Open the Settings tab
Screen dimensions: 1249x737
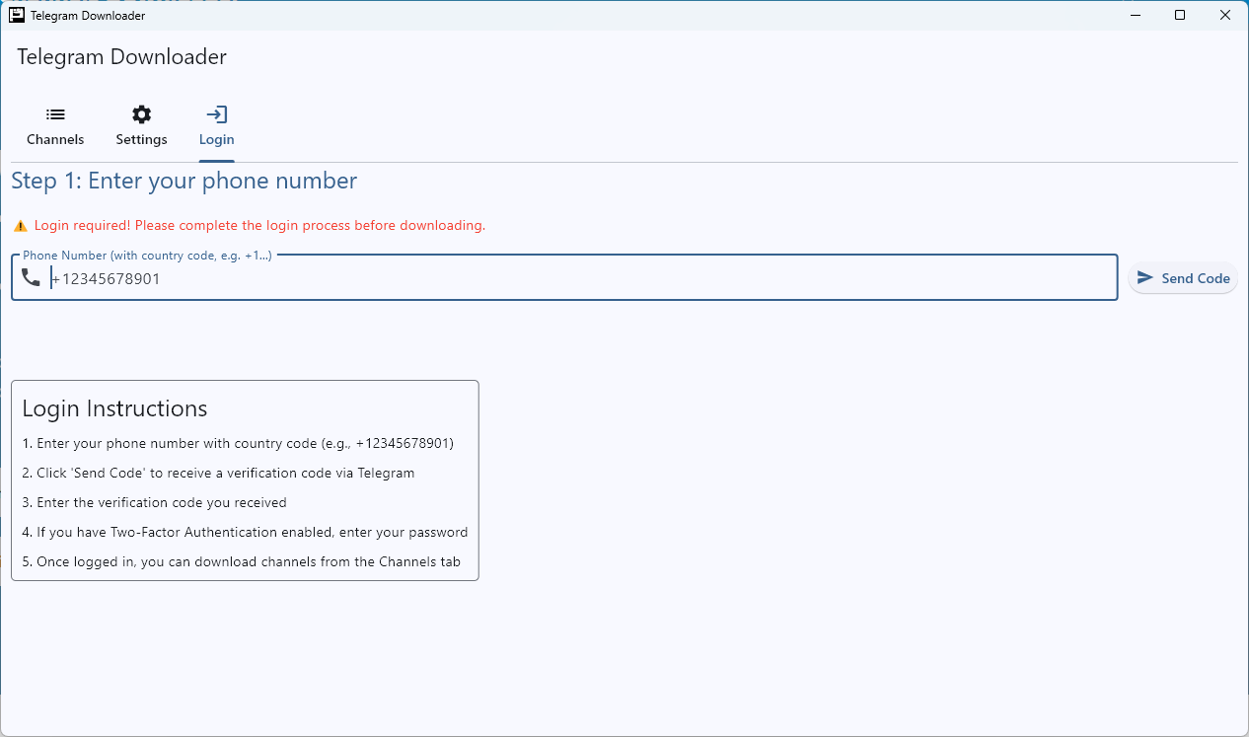[141, 139]
